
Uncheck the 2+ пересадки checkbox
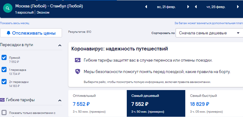point(4,82)
